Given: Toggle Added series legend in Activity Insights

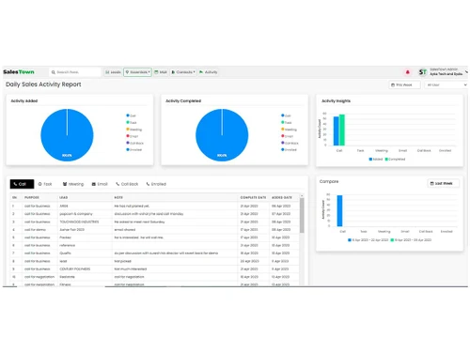Looking at the screenshot, I should coord(376,160).
